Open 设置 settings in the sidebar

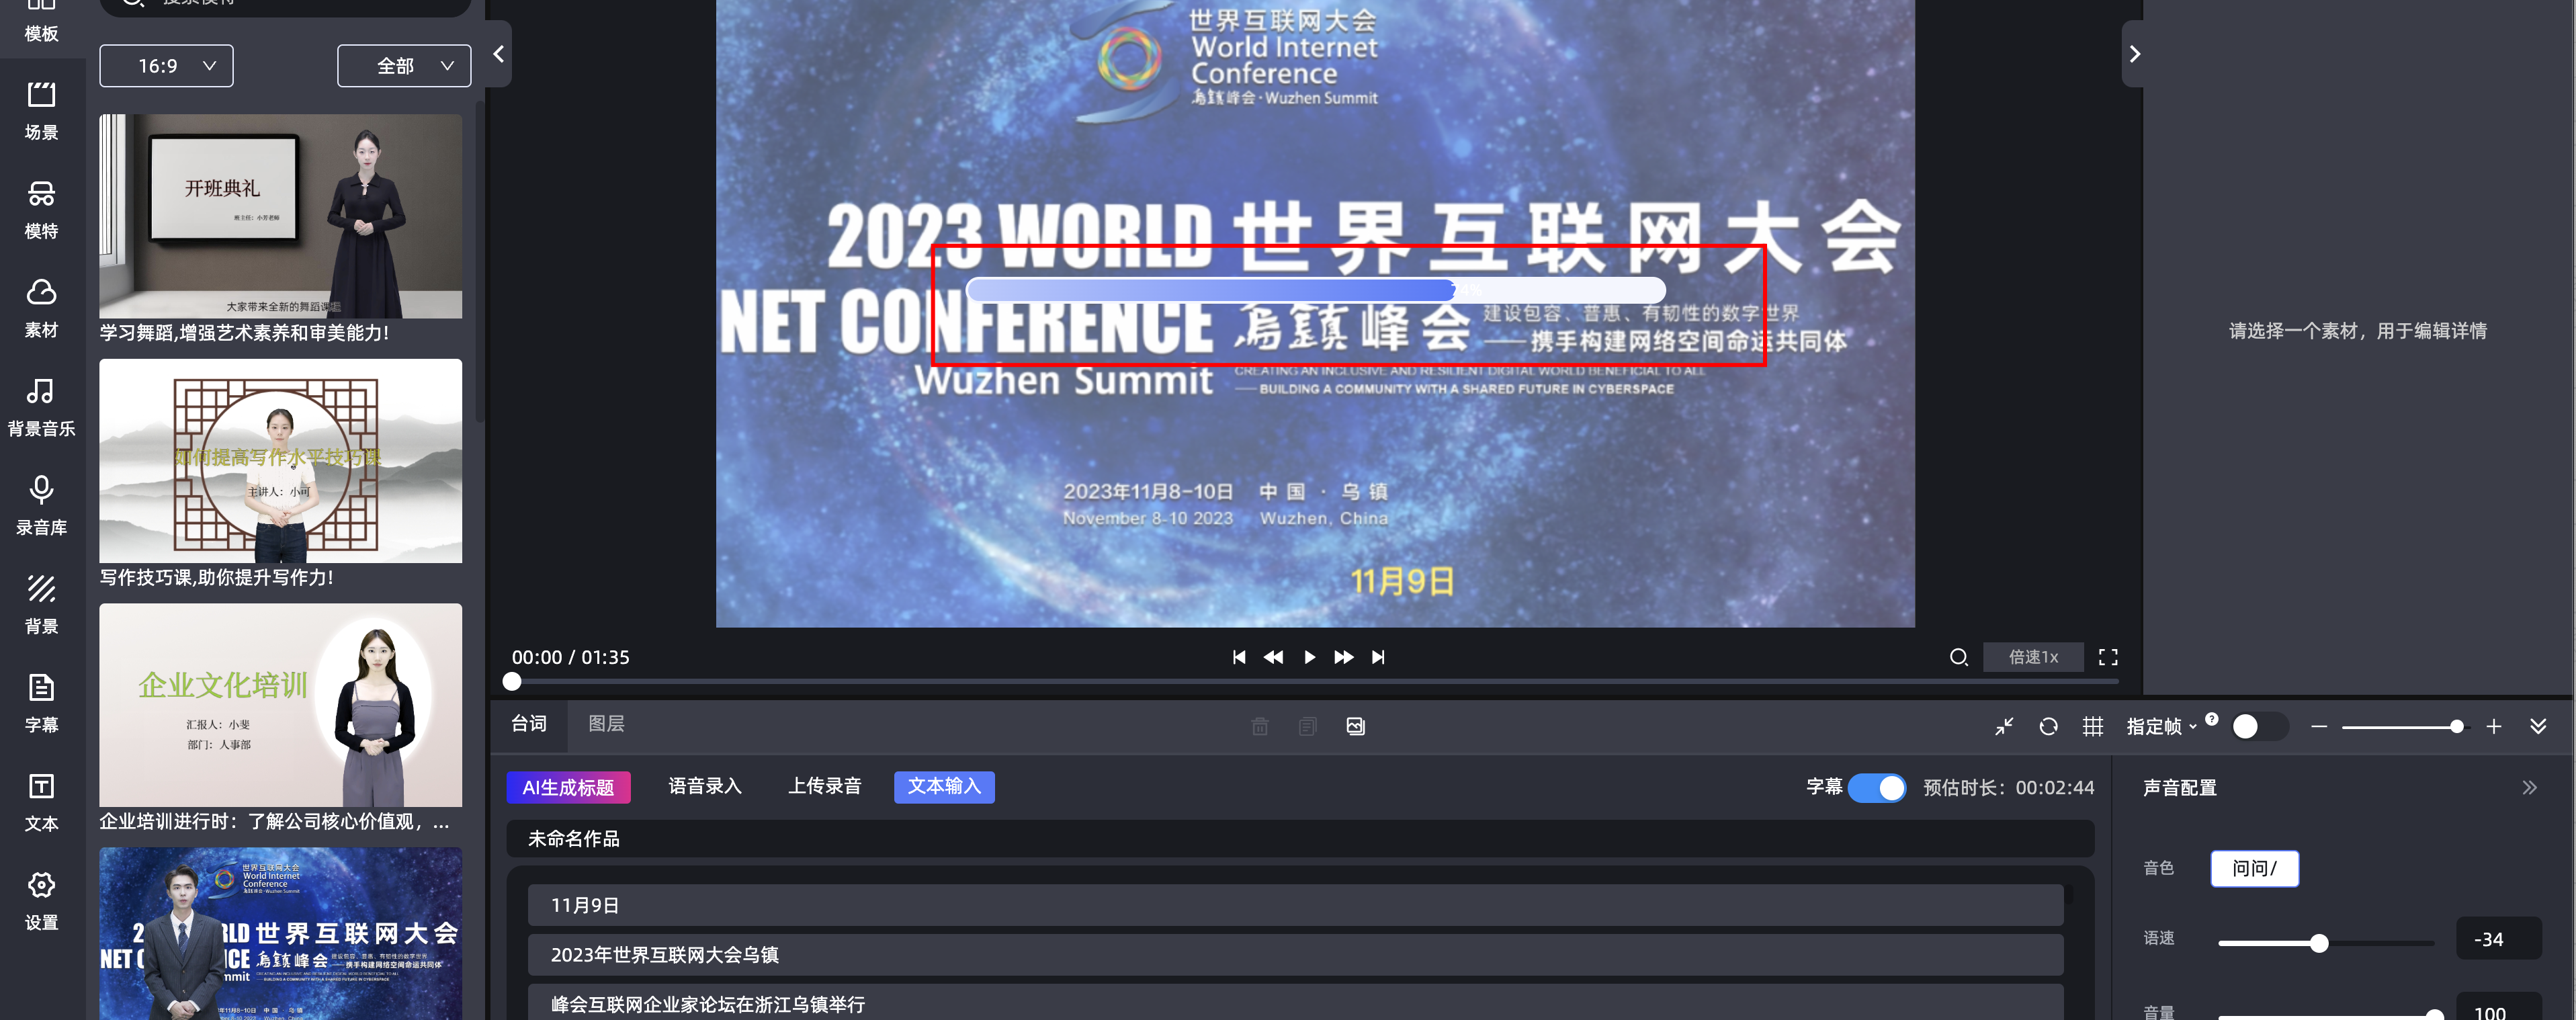(x=41, y=901)
